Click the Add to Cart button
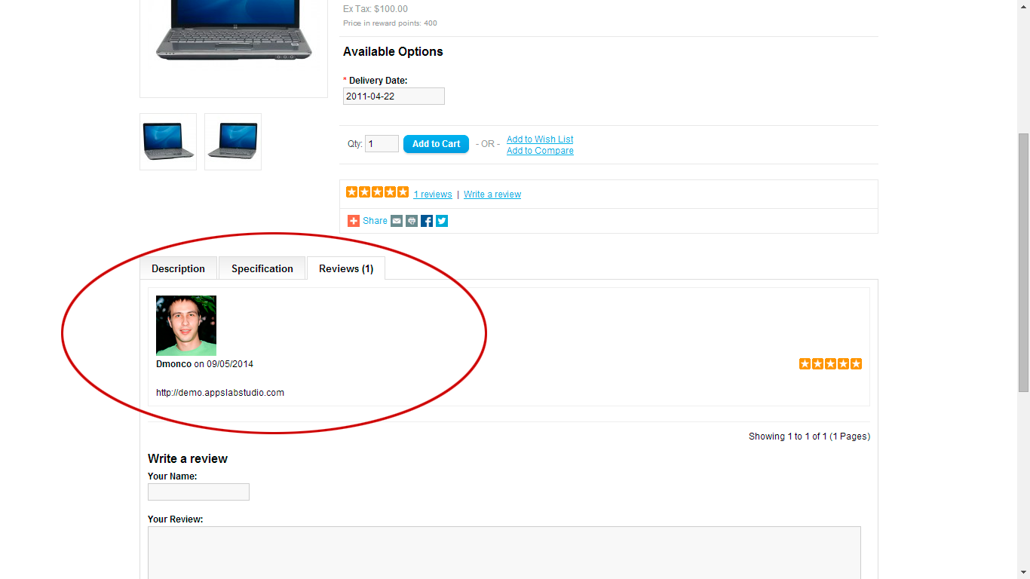 pos(436,144)
